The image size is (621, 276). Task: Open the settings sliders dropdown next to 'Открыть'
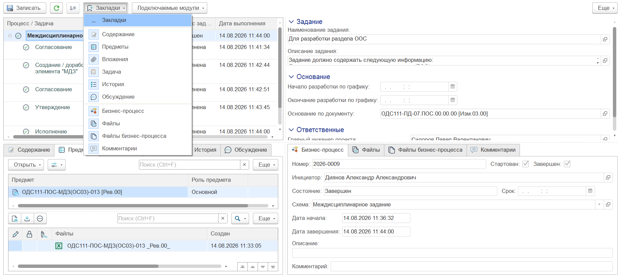tap(56, 165)
